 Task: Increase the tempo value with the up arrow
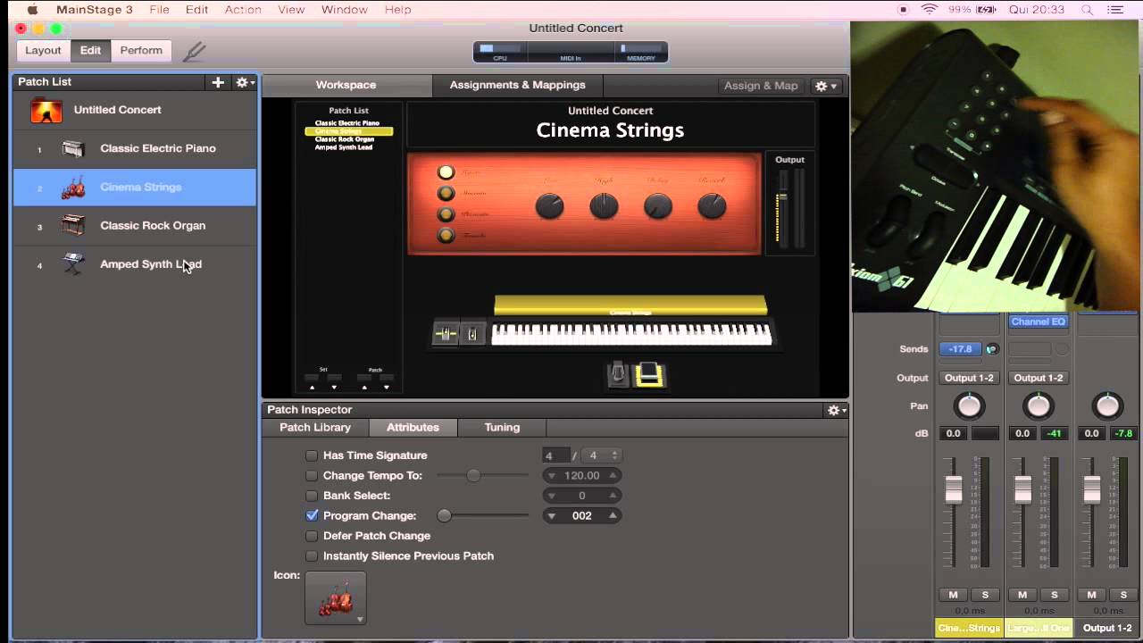[613, 476]
